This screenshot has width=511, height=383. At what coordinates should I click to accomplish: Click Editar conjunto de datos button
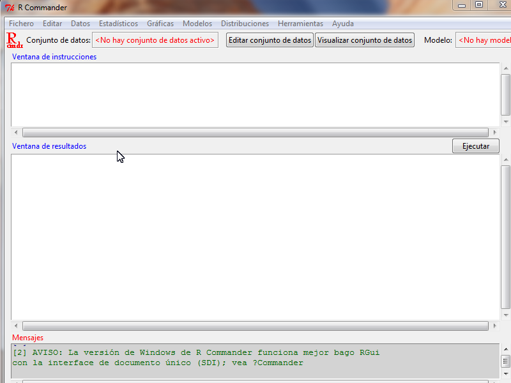pyautogui.click(x=270, y=40)
